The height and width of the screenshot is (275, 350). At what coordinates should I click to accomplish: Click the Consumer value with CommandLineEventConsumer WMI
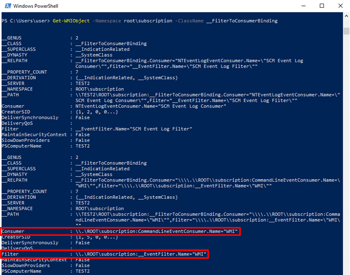(x=157, y=231)
